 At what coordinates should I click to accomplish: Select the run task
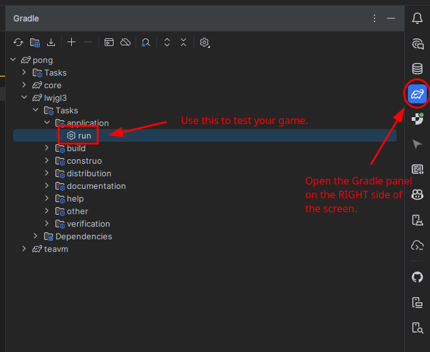[x=204, y=135]
